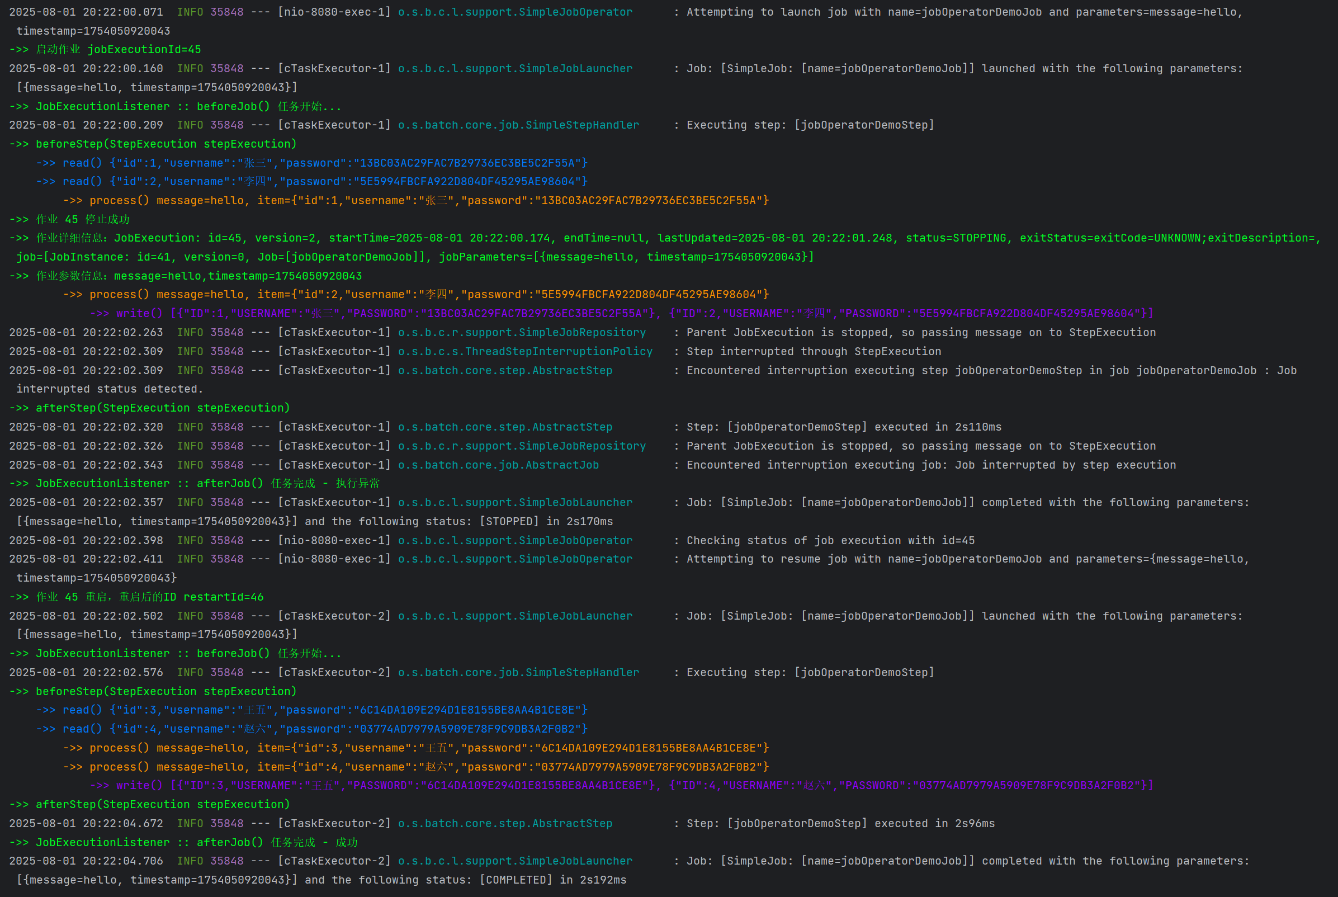Click 'executed in 2s110ms' step message
This screenshot has height=897, width=1338.
[x=938, y=427]
